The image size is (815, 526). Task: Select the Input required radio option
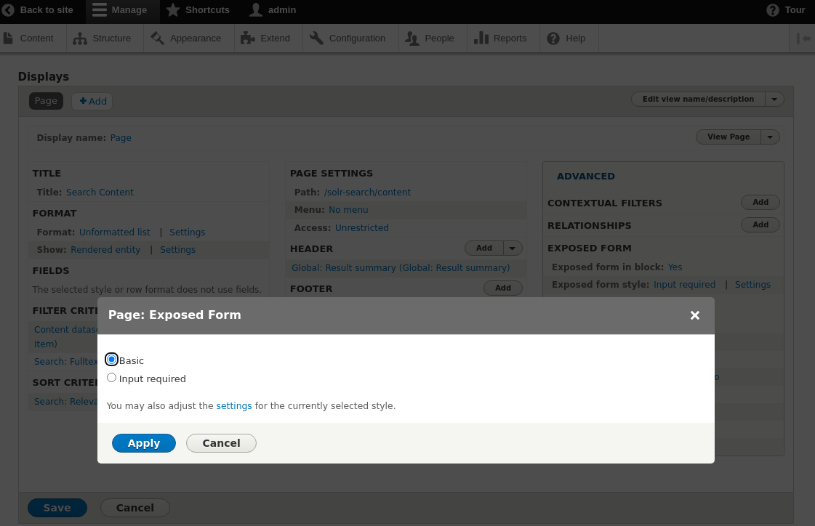tap(111, 378)
